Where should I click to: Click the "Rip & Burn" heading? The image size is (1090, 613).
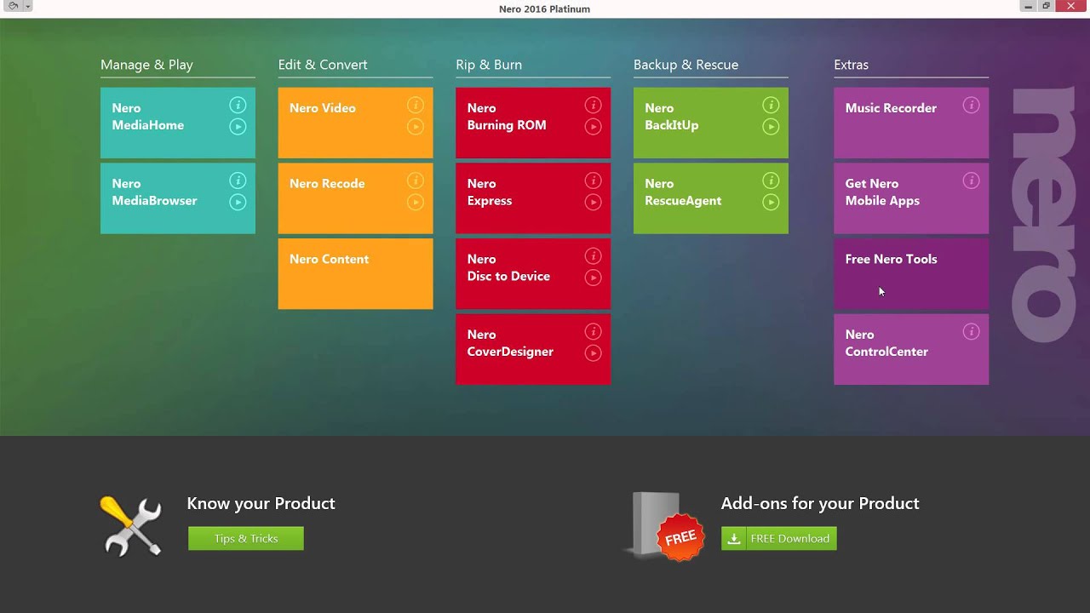(x=489, y=65)
